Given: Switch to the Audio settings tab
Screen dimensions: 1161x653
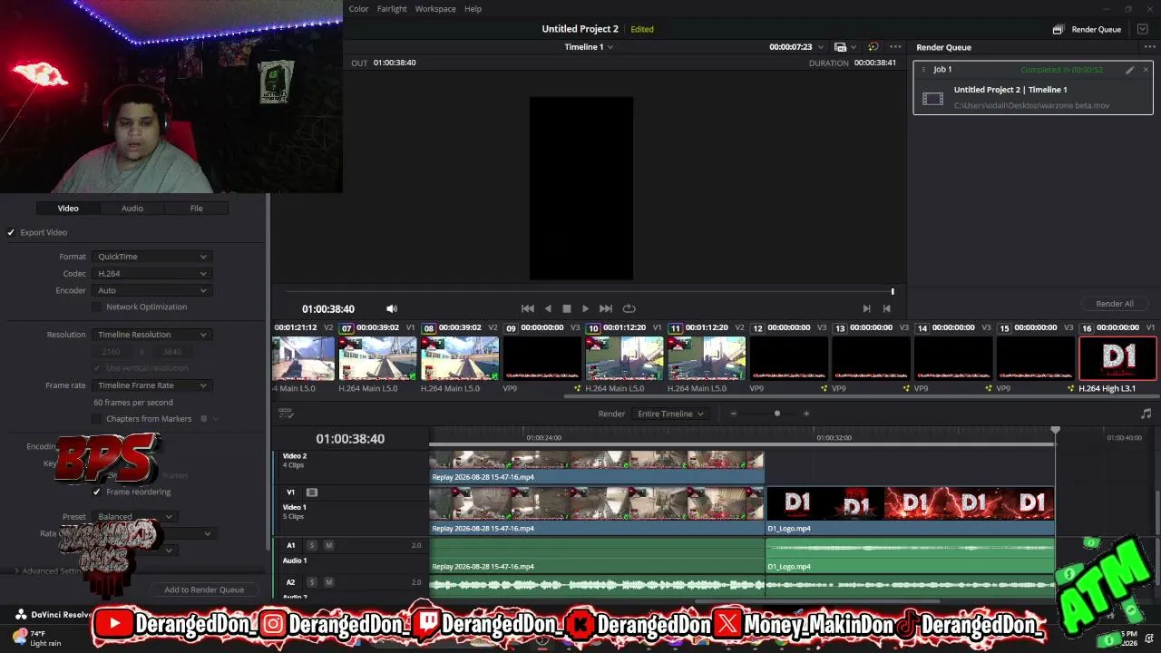Looking at the screenshot, I should pos(132,209).
